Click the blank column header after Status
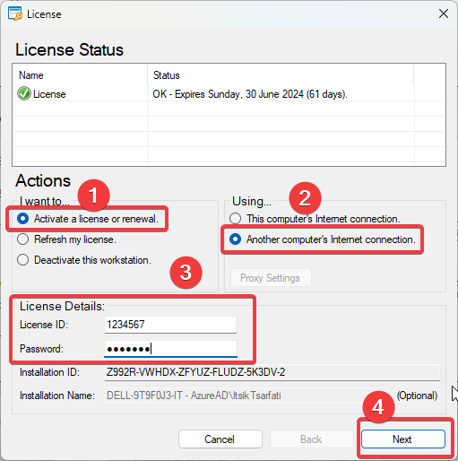 click(429, 75)
